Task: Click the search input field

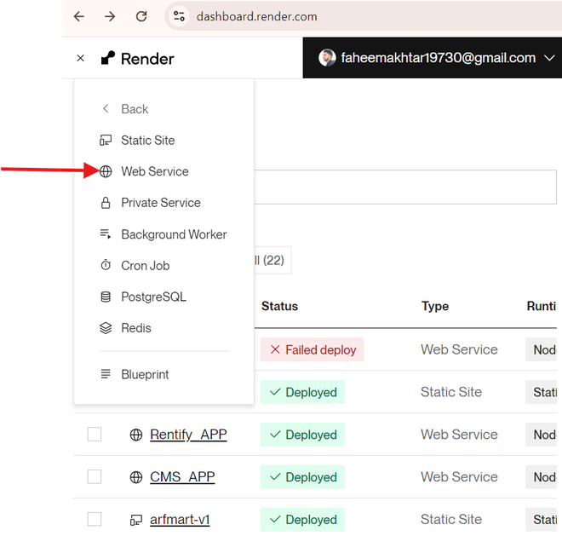Action: coord(405,187)
